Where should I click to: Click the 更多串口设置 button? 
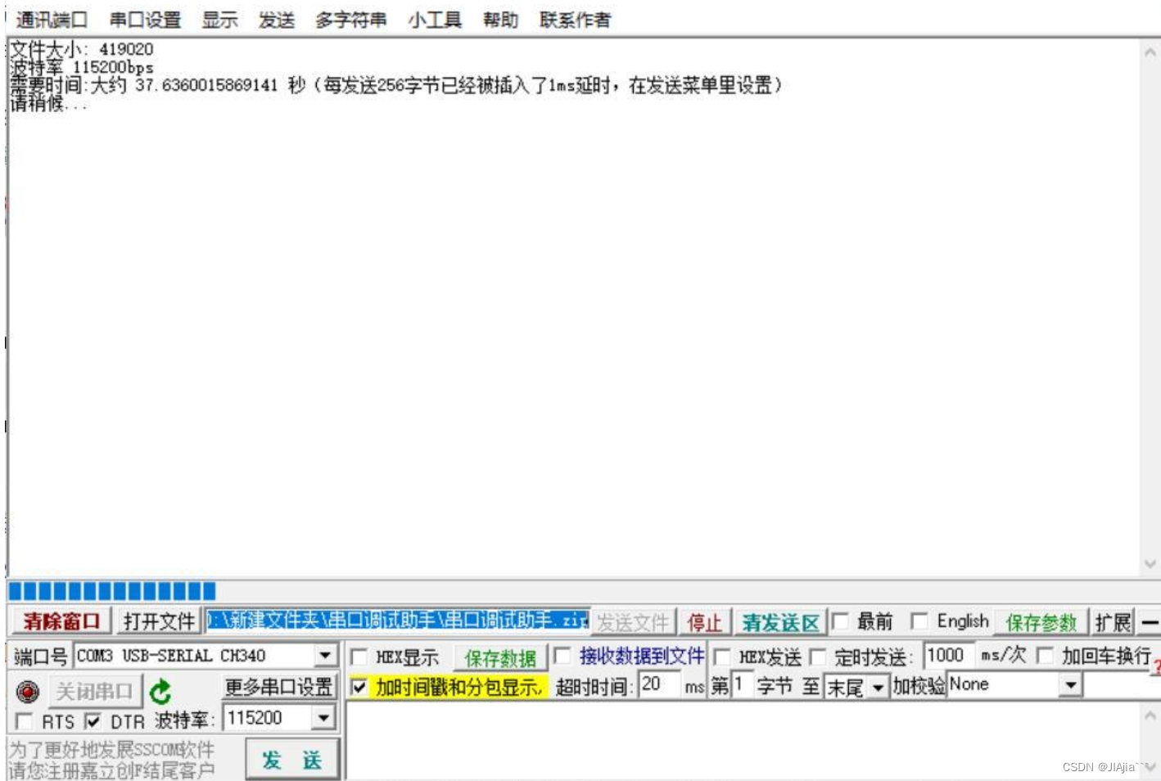click(278, 687)
